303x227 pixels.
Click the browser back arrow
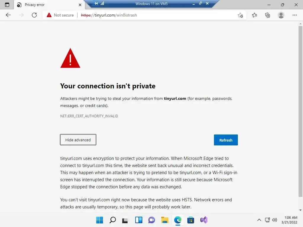(8, 15)
